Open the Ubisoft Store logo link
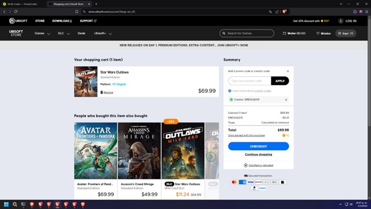Image resolution: width=371 pixels, height=209 pixels. click(16, 33)
